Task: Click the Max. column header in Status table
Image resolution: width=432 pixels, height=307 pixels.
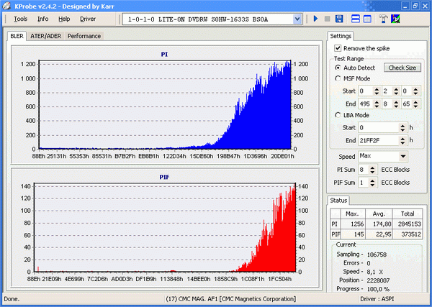Action: [353, 214]
